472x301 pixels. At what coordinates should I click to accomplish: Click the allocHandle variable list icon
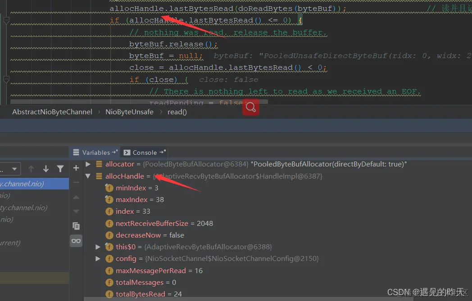[99, 176]
